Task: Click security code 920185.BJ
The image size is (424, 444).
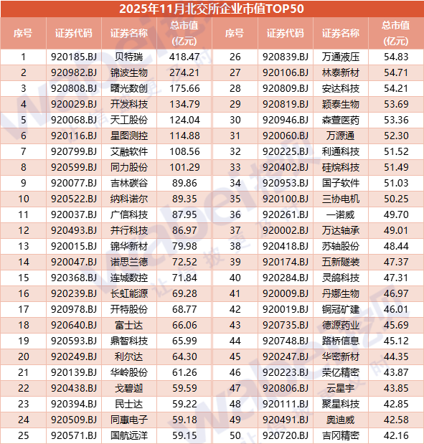Action: [x=74, y=57]
